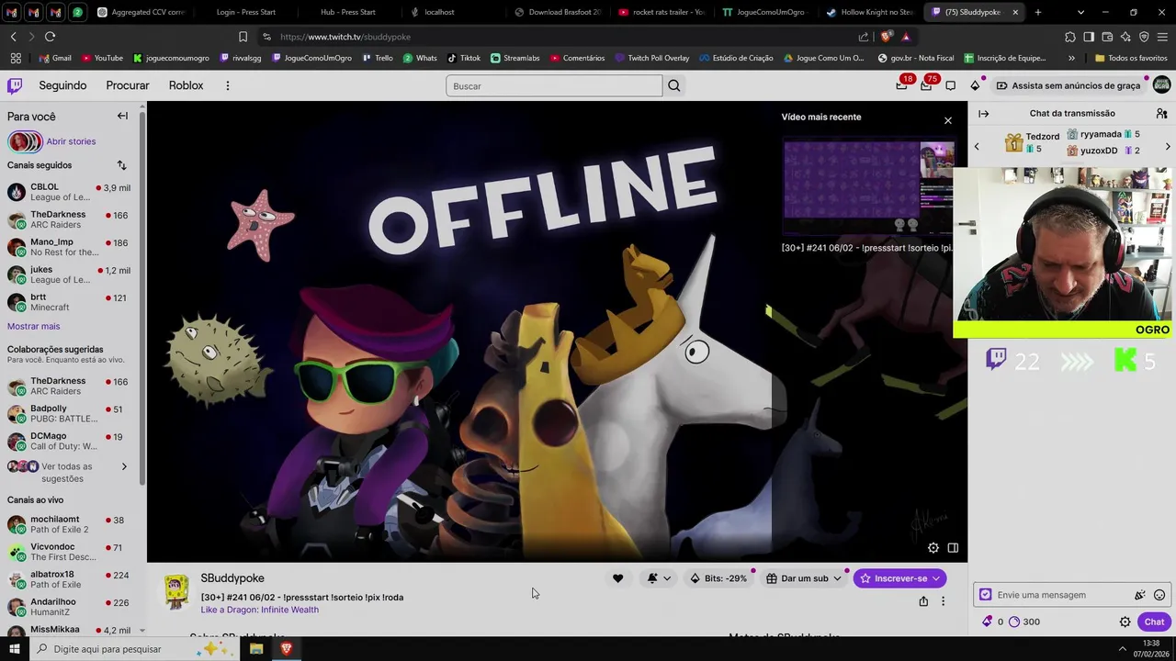Open File Explorer in the taskbar
Image resolution: width=1176 pixels, height=661 pixels.
coord(256,649)
